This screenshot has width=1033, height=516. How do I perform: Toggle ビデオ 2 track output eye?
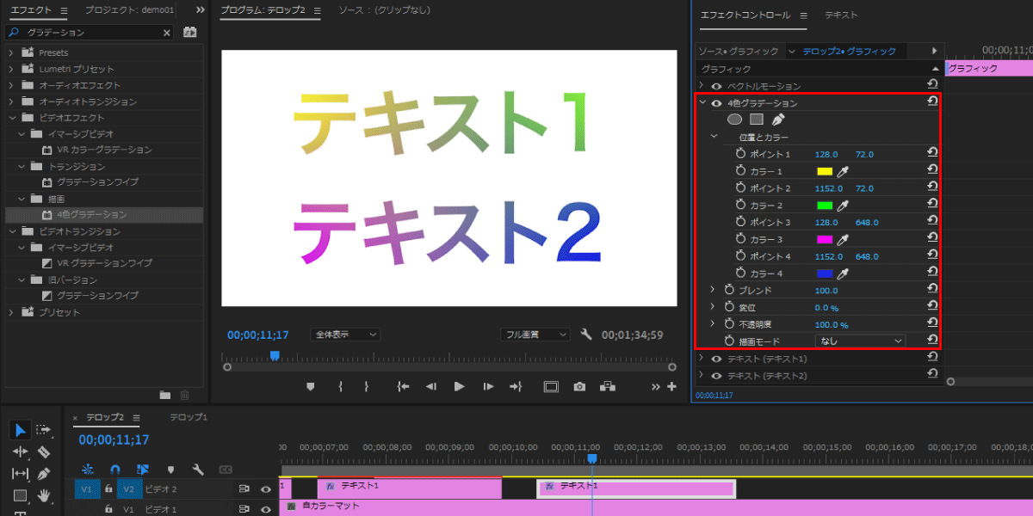(266, 488)
